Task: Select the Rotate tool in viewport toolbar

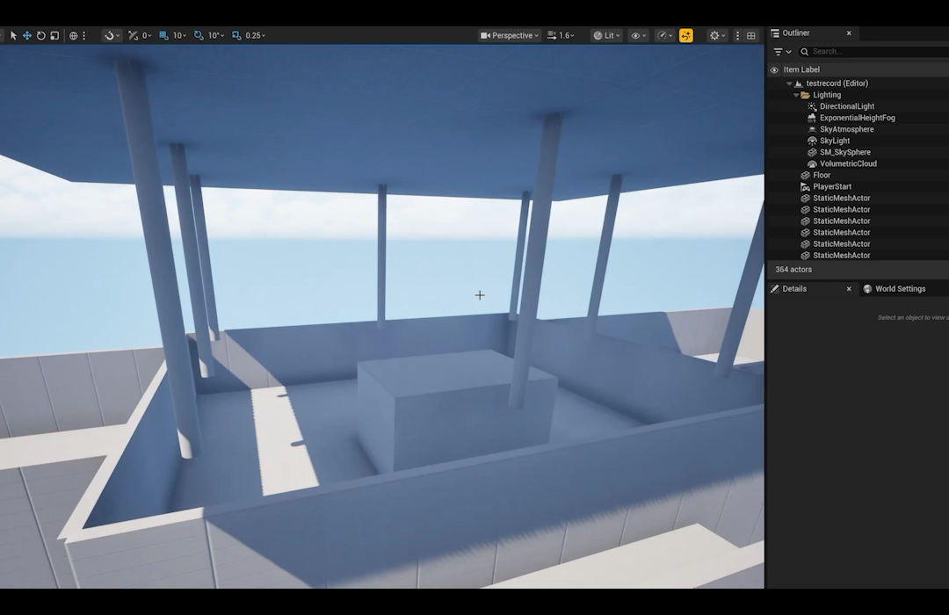Action: coord(40,36)
